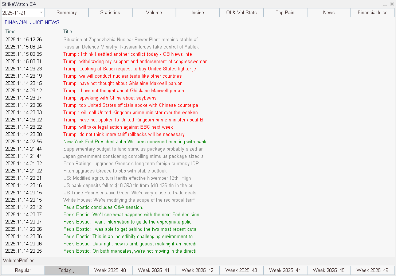The image size is (396, 276).
Task: View the Volume tab
Action: coord(154,12)
